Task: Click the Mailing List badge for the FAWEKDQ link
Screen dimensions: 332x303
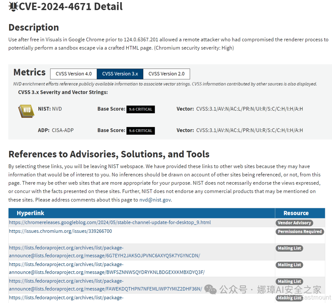Action: (x=289, y=281)
